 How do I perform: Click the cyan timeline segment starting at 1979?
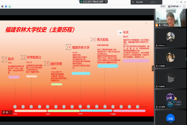[96, 111]
